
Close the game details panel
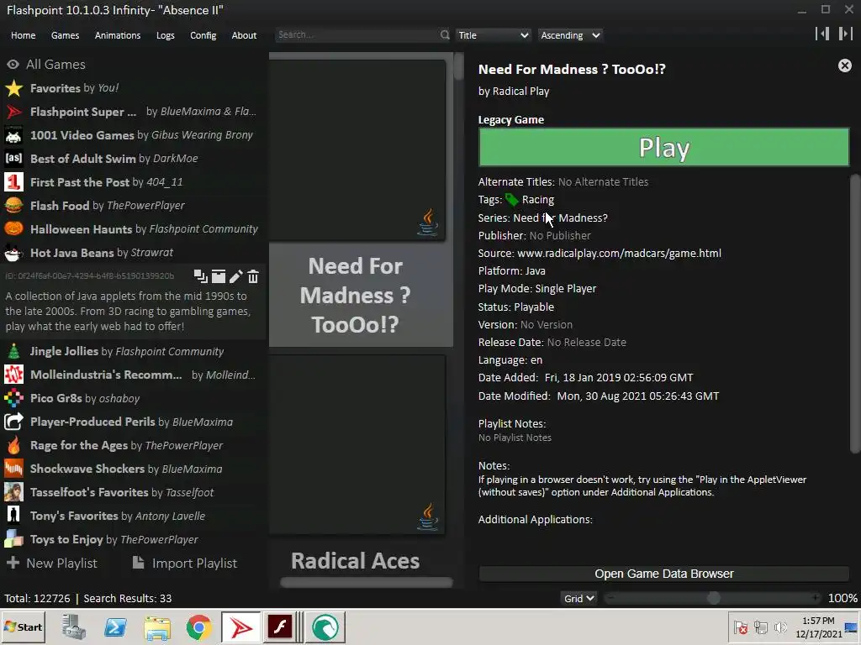[x=844, y=66]
